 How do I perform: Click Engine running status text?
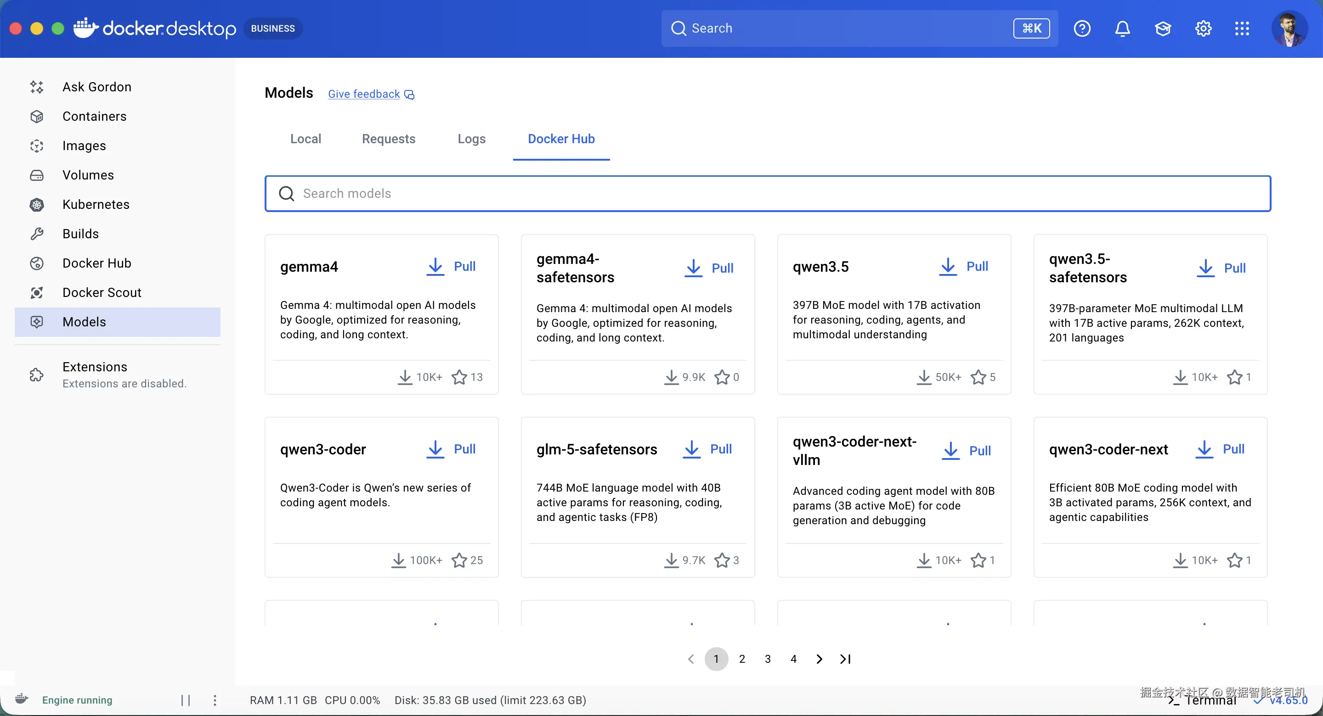coord(77,700)
